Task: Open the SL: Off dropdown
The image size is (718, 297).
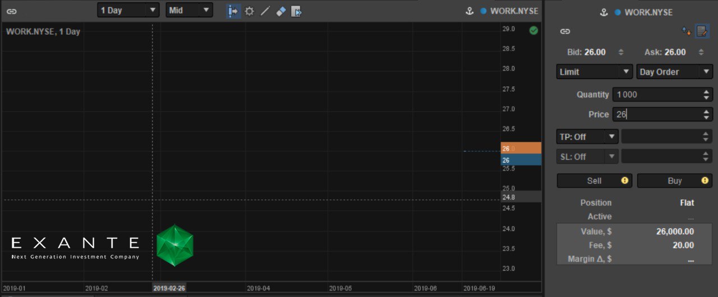Action: 587,156
